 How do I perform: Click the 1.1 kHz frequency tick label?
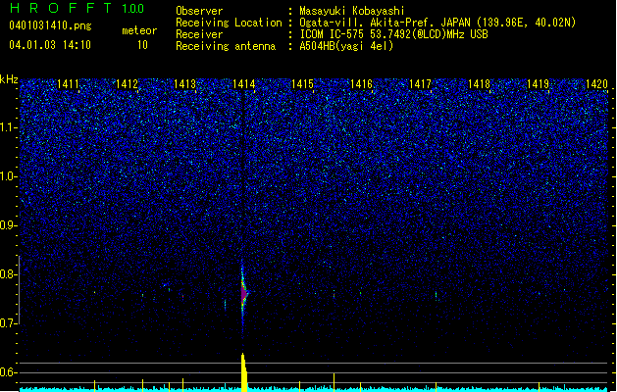(x=8, y=127)
